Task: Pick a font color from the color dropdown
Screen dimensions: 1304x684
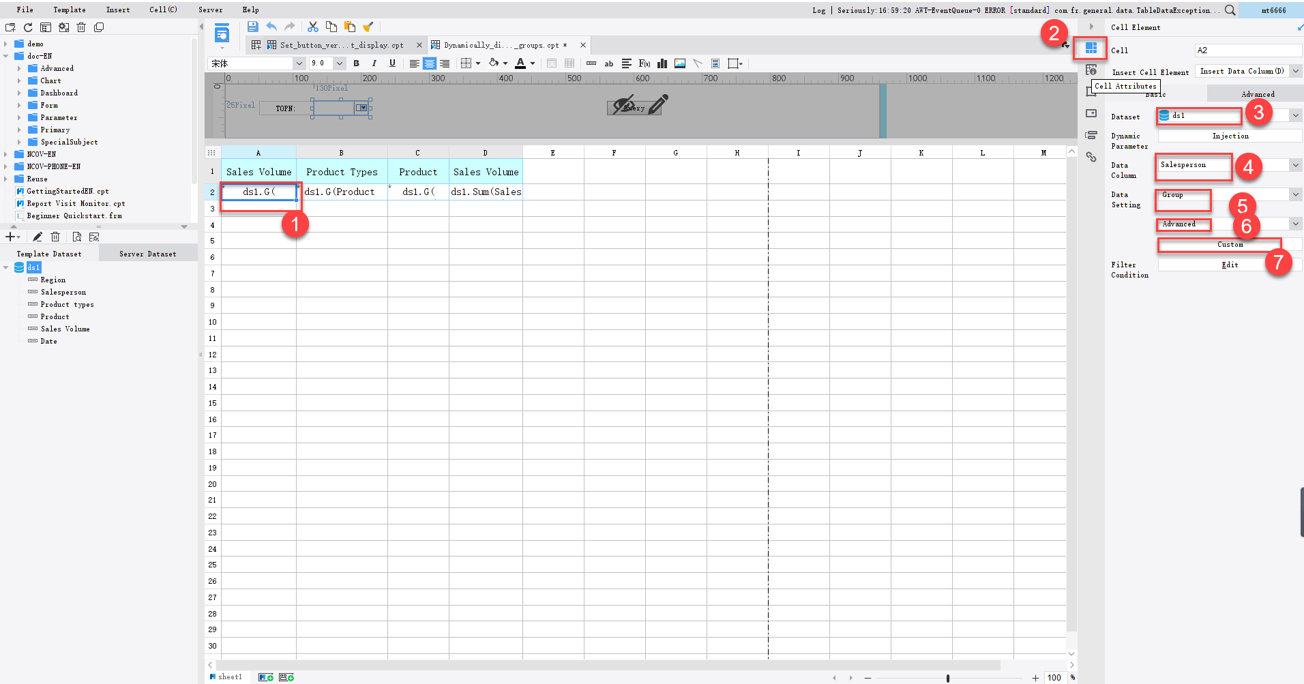Action: click(x=532, y=63)
